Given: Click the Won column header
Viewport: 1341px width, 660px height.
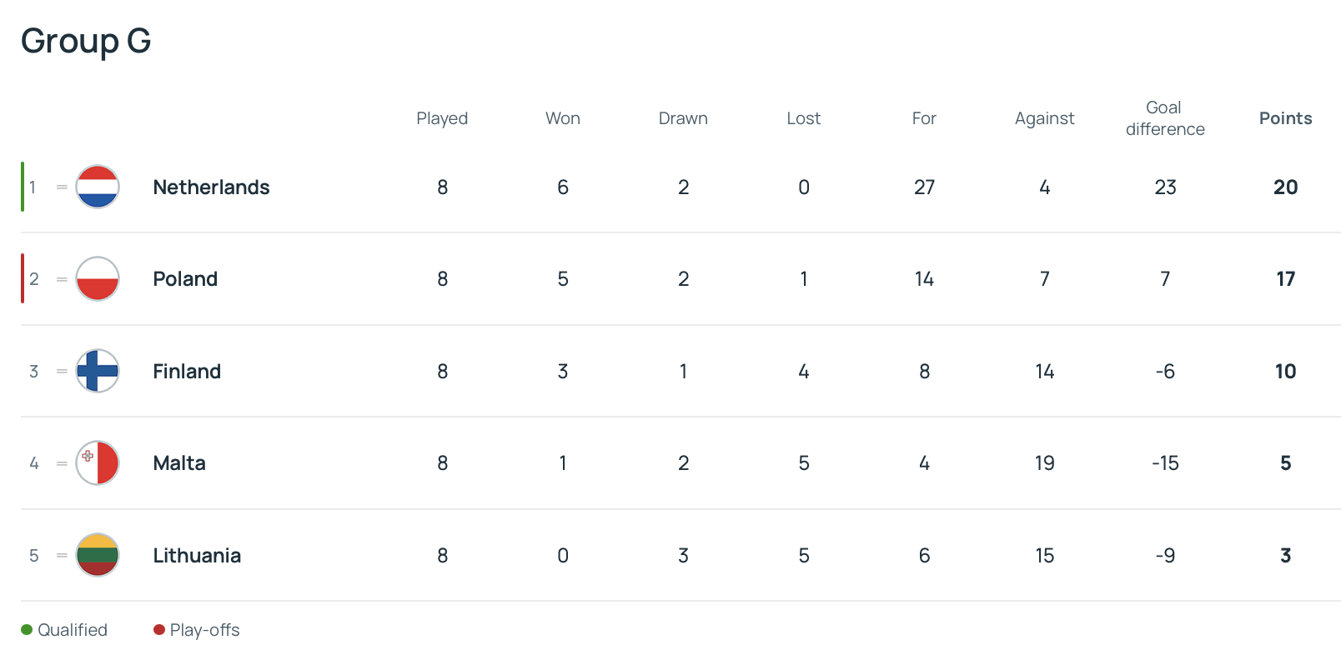Looking at the screenshot, I should point(563,118).
